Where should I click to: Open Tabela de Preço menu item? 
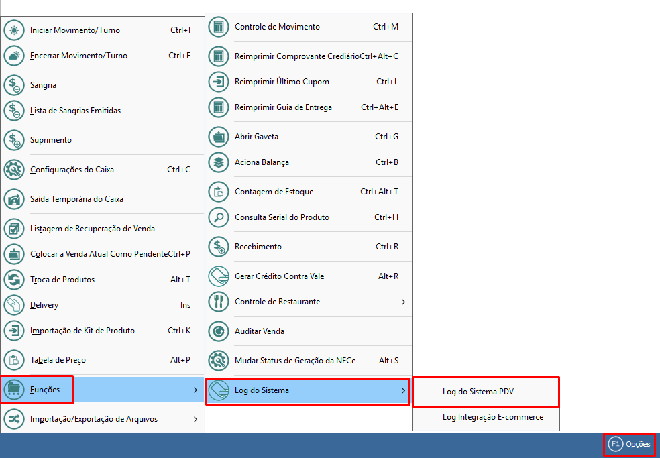tap(58, 360)
